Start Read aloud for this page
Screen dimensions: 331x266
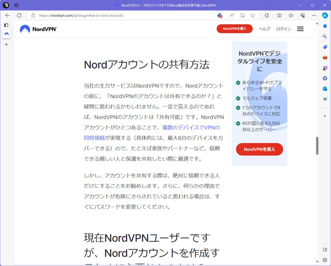point(232,15)
